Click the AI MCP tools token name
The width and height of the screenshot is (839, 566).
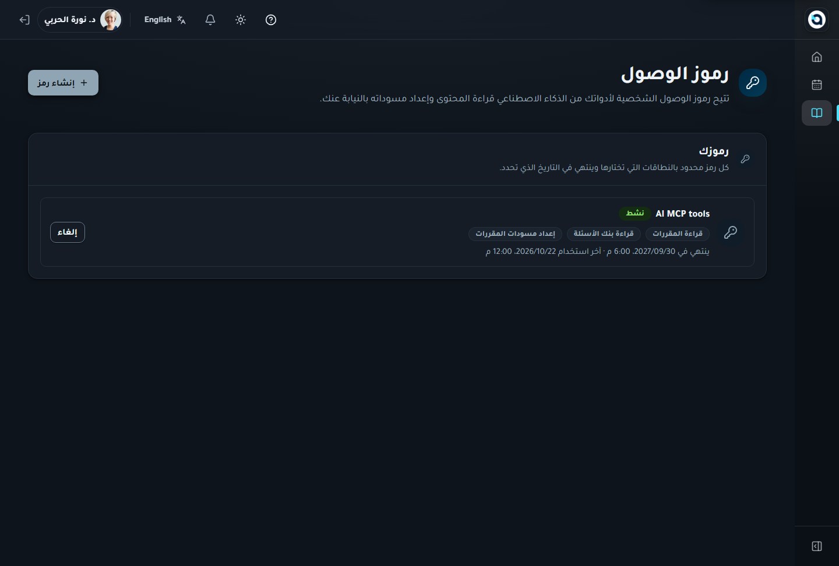pos(683,214)
